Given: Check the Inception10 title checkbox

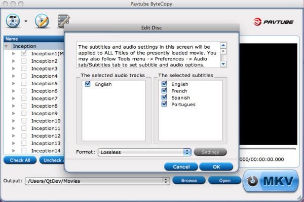Looking at the screenshot, I should pyautogui.click(x=24, y=121).
